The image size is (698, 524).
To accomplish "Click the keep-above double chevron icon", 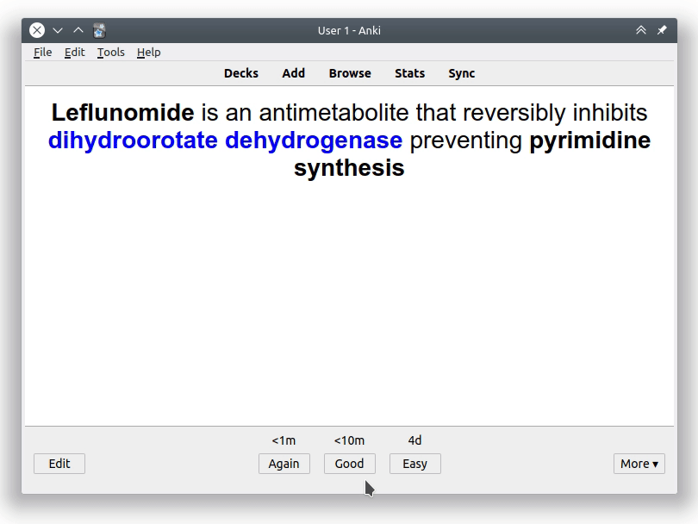I will click(x=641, y=30).
